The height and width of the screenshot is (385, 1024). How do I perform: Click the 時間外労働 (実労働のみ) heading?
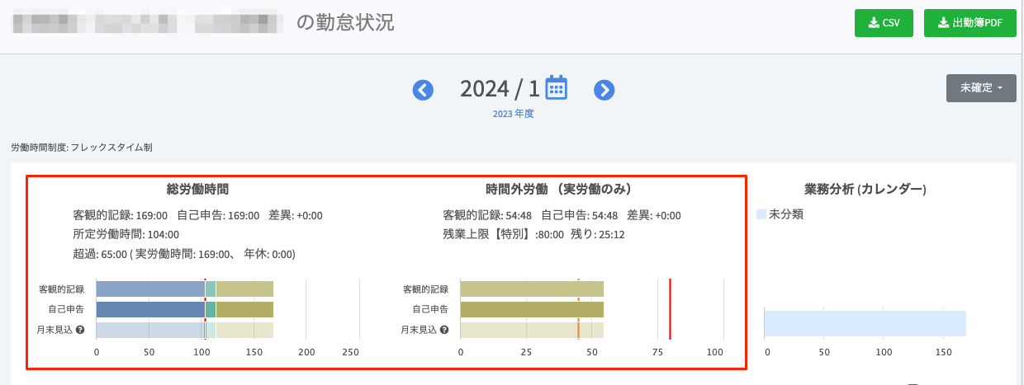(x=559, y=189)
